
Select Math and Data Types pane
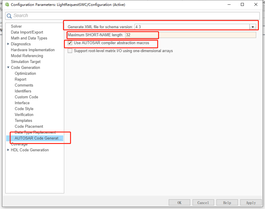[x=29, y=38]
